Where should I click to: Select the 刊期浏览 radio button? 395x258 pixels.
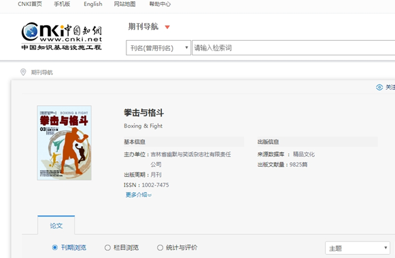55,247
